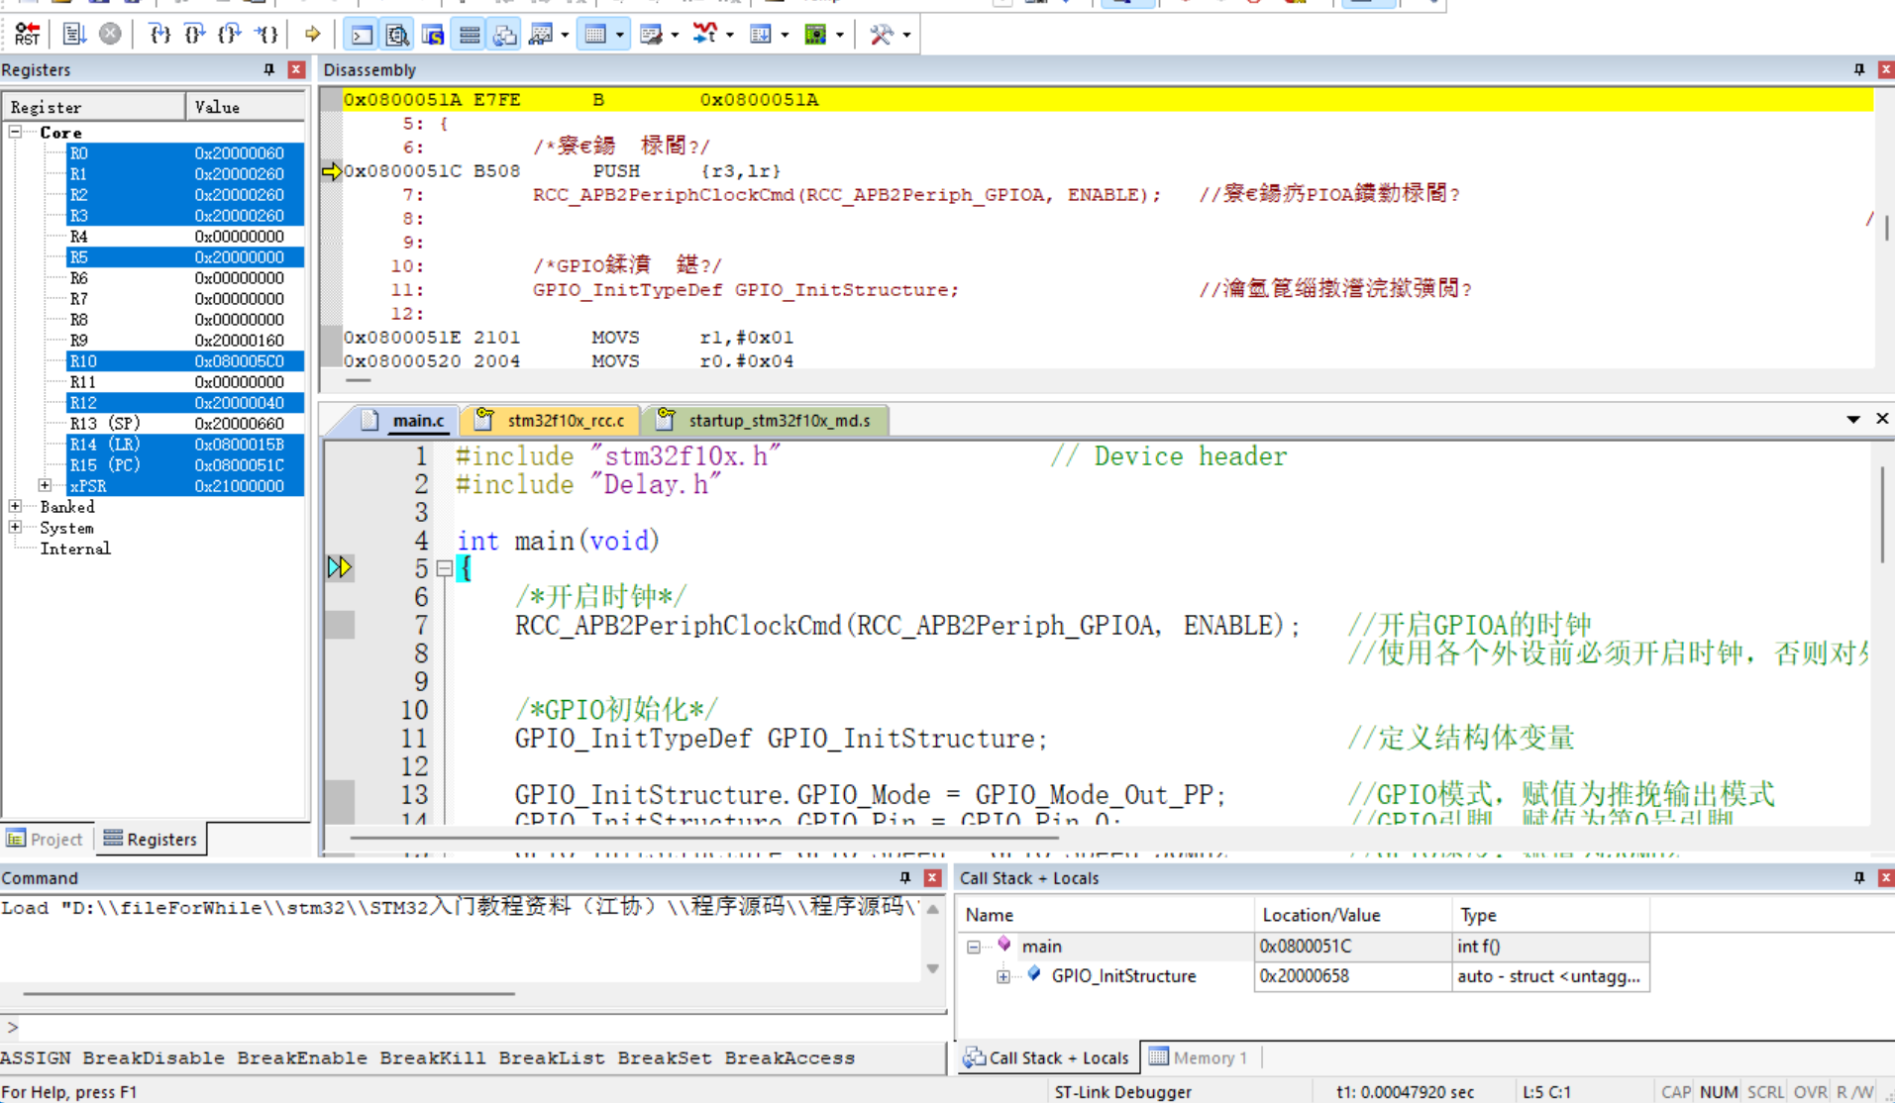Toggle auto-hide pin on Command panel

905,877
